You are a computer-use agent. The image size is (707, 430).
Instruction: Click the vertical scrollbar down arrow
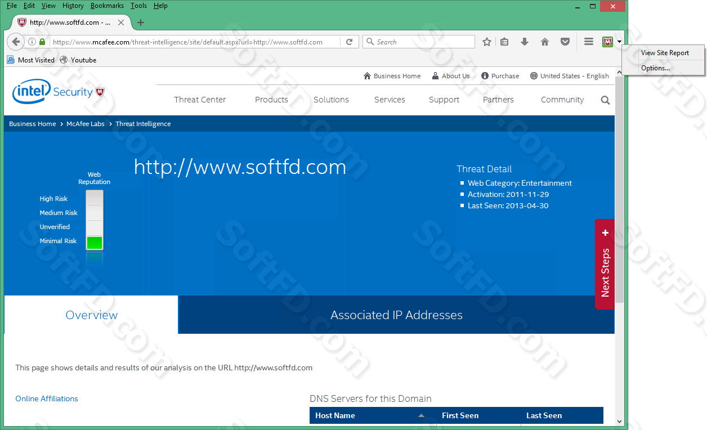pyautogui.click(x=619, y=420)
